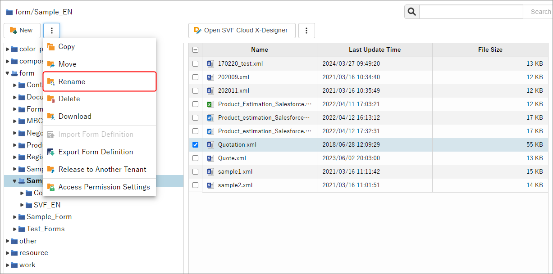
Task: Select Copy from the folder menu
Action: [x=100, y=47]
